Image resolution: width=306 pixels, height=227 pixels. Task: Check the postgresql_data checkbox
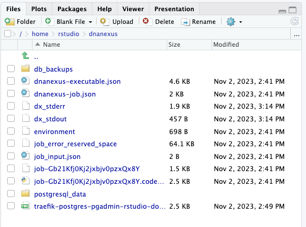click(11, 193)
